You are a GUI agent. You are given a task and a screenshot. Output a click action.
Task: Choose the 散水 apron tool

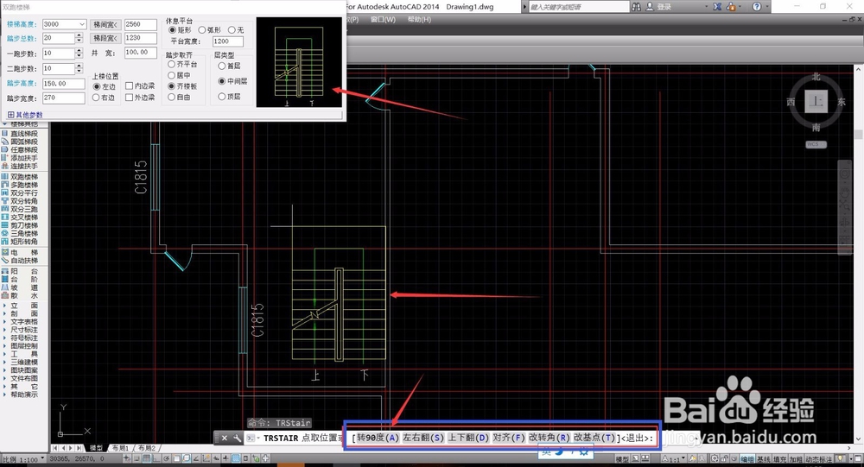[x=20, y=295]
